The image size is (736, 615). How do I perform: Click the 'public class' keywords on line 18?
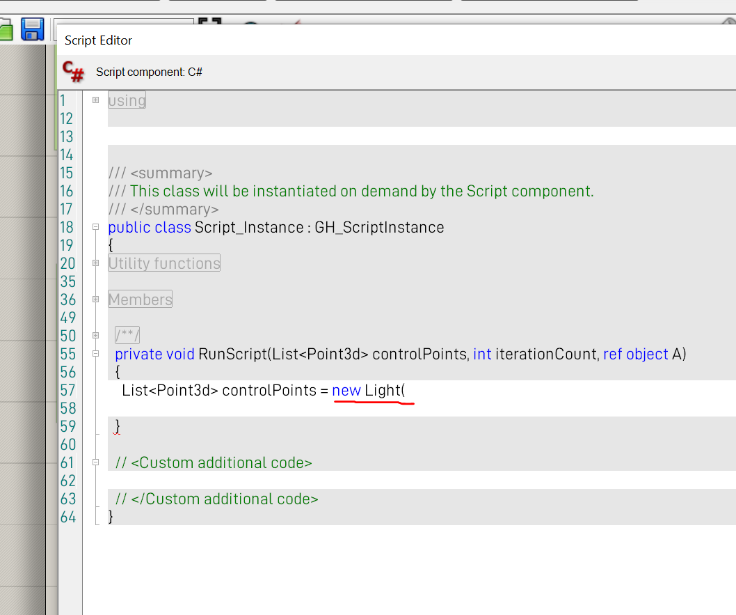[x=150, y=227]
